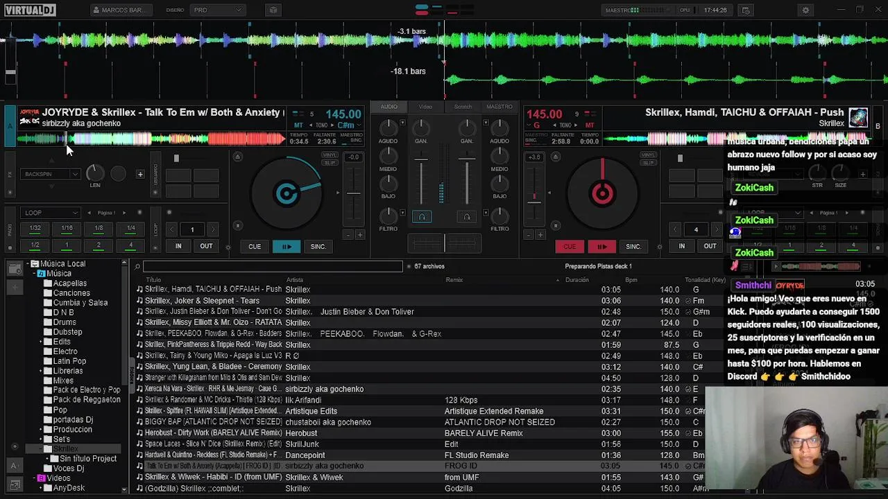Toggle VINYL mode on the right deck
Screen dimensions: 888x499
[x=648, y=155]
